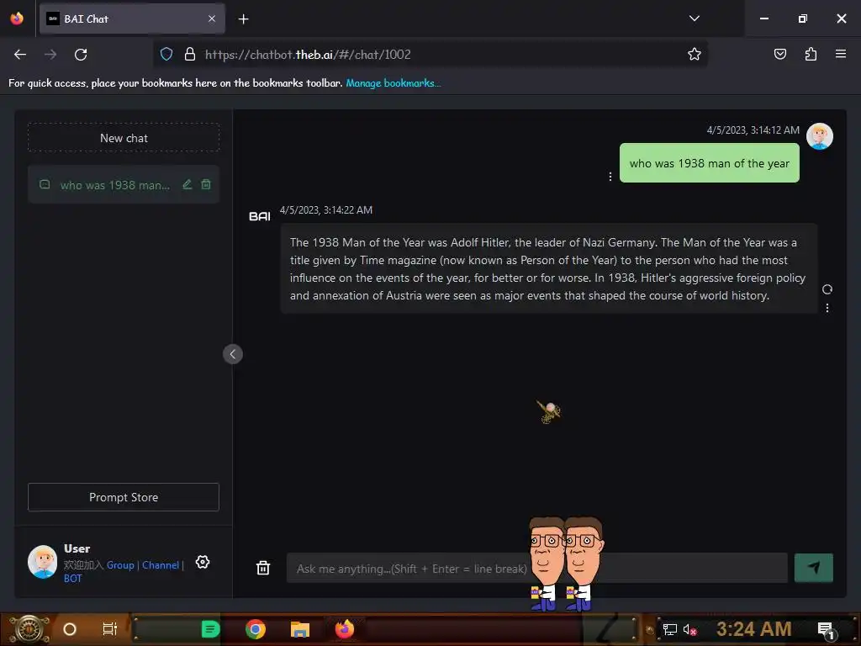Open options for the BAI response
861x646 pixels.
coord(827,308)
